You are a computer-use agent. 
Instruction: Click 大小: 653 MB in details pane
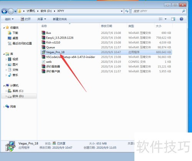point(98,143)
